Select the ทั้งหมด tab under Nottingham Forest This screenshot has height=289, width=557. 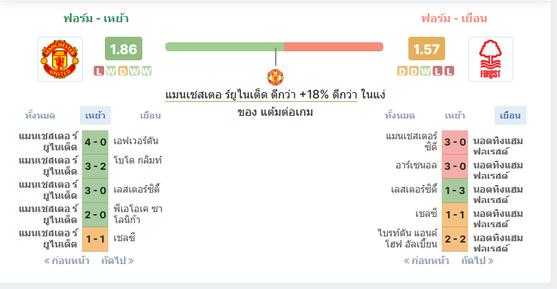pos(399,116)
